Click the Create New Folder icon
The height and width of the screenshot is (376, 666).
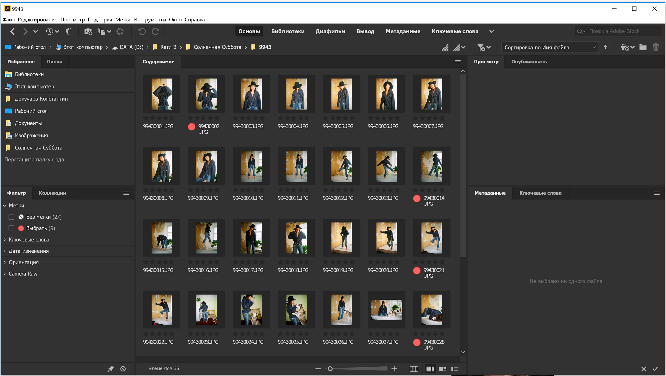643,47
